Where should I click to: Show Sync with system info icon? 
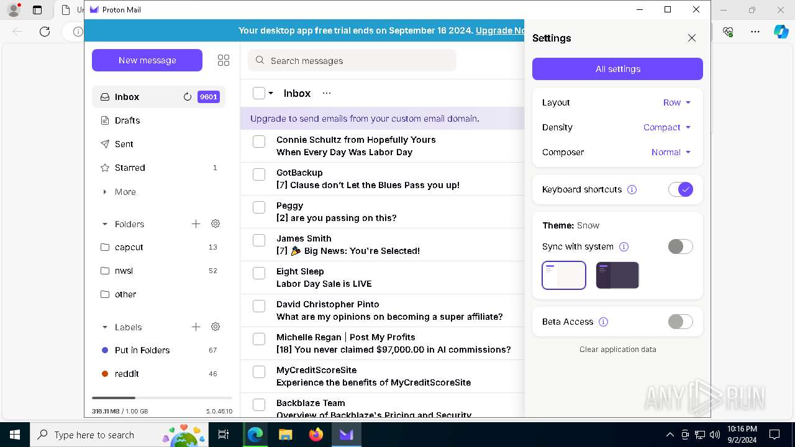(x=624, y=246)
